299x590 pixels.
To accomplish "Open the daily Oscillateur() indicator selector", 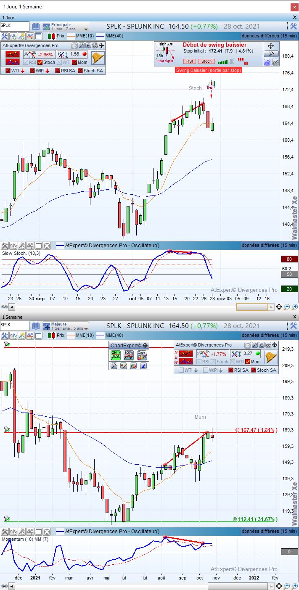I will click(107, 246).
